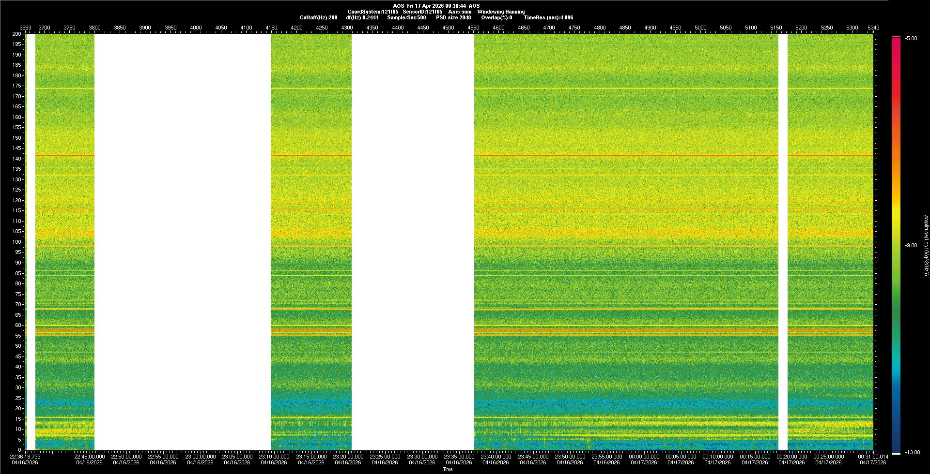Click the Amplitude(Log10(g^2/Hz)) color bar title
The width and height of the screenshot is (930, 474).
click(x=926, y=246)
